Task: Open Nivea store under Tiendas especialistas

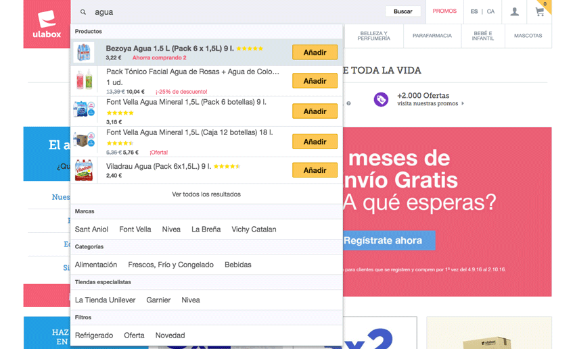Action: pos(191,300)
